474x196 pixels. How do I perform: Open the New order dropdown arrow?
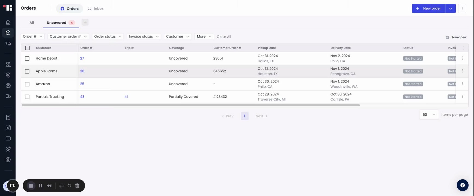tap(451, 8)
